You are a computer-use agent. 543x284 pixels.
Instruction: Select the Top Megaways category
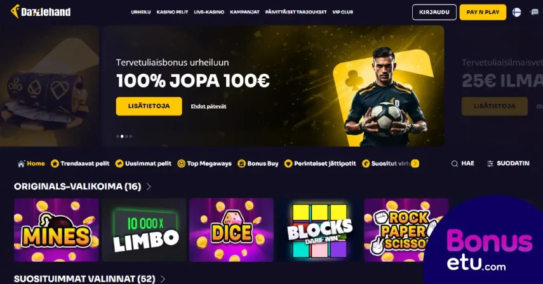click(x=204, y=163)
